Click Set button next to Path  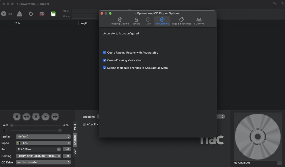pyautogui.click(x=67, y=149)
